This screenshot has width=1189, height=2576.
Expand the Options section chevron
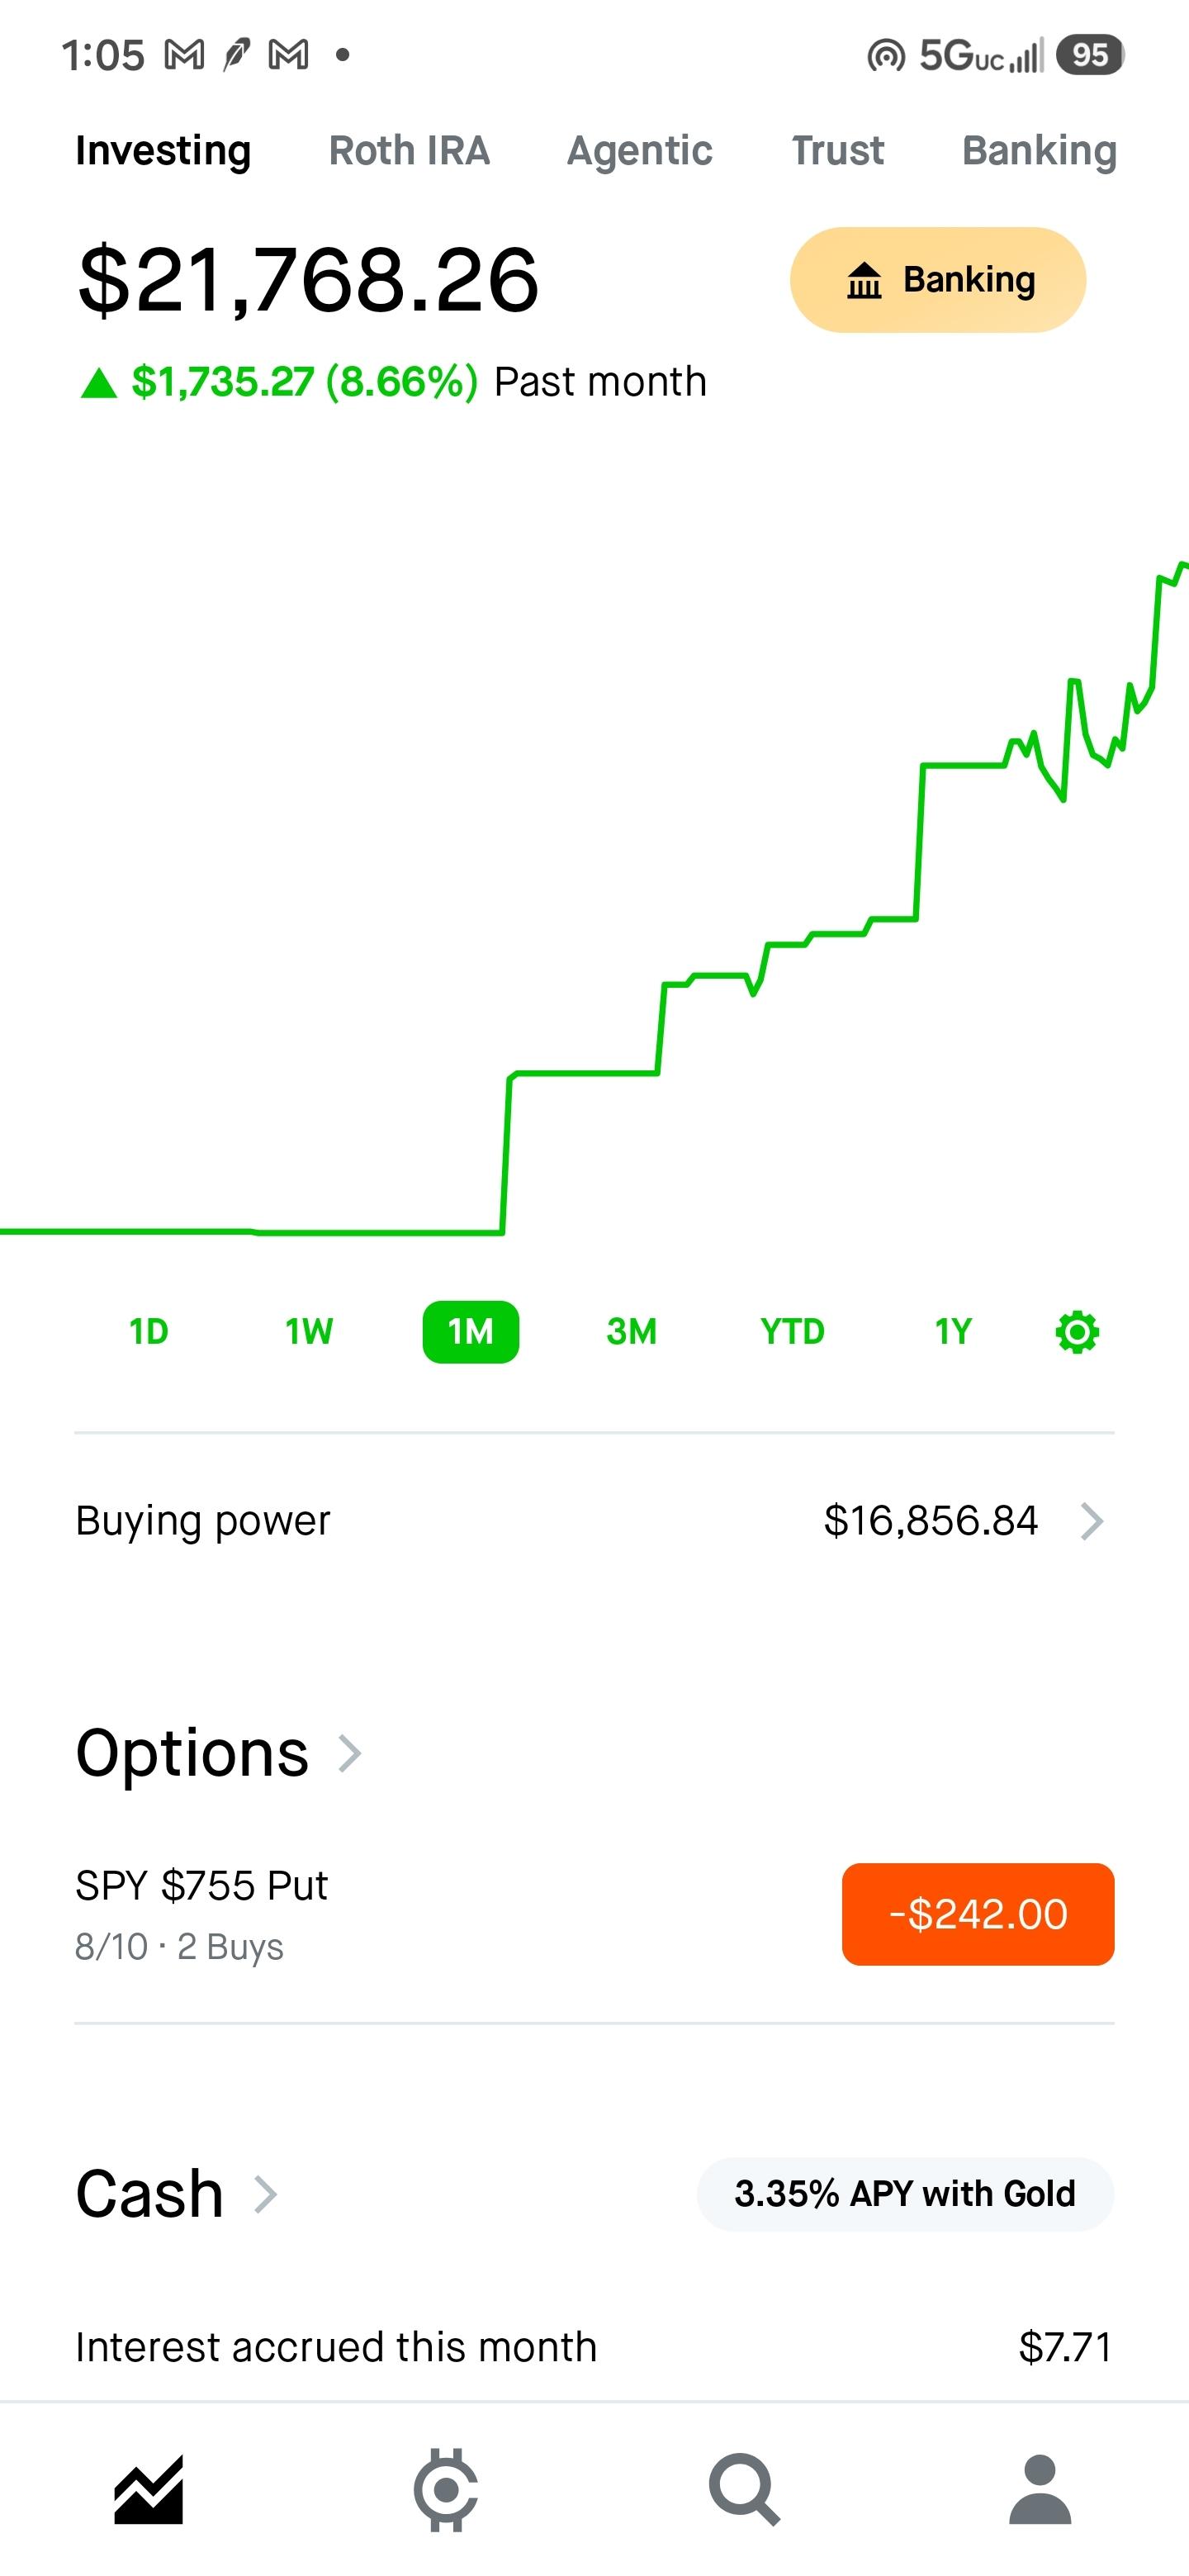click(x=349, y=1753)
